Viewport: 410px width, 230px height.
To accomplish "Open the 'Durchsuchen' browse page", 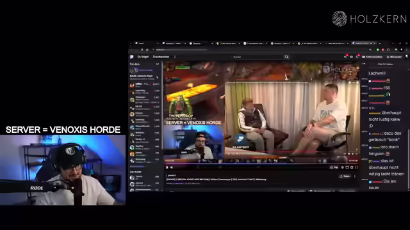I will coord(161,57).
